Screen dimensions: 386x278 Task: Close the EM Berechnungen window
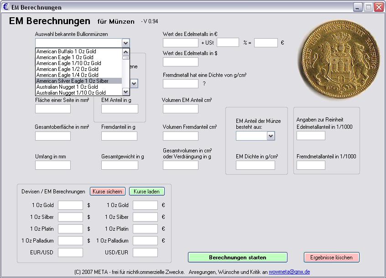click(x=379, y=7)
